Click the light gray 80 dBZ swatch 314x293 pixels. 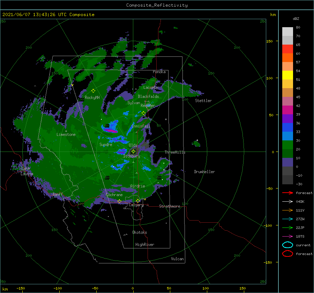287,31
